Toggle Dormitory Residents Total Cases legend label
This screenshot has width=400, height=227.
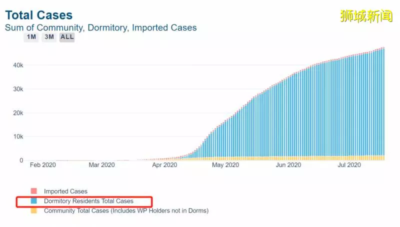[88, 201]
